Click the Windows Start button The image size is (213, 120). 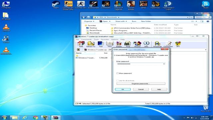[x=4, y=118]
